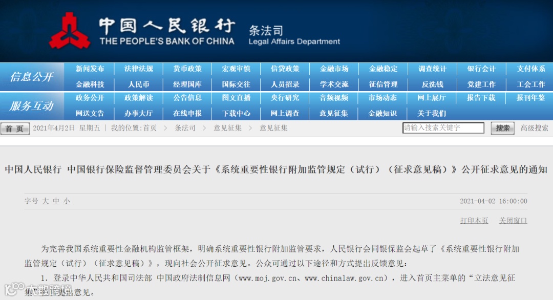Go to 金融科技 section

[x=90, y=84]
